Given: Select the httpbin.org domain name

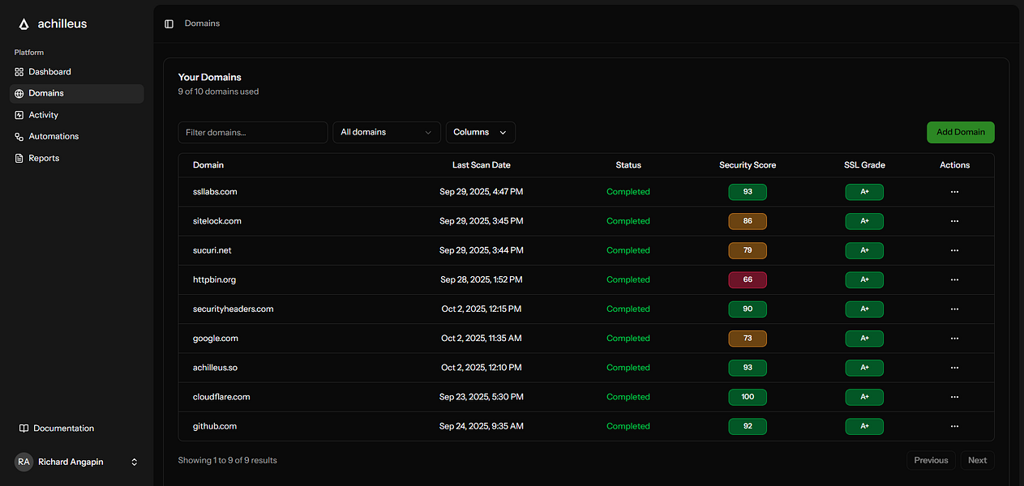Looking at the screenshot, I should tap(215, 279).
